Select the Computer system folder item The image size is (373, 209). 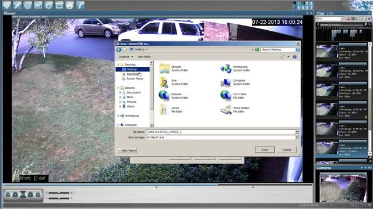pyautogui.click(x=235, y=82)
